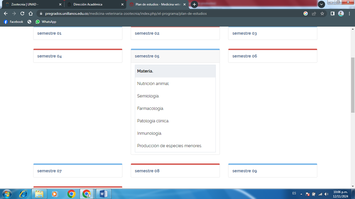This screenshot has width=355, height=199.
Task: Open Microsoft Word from the taskbar
Action: coord(103,194)
